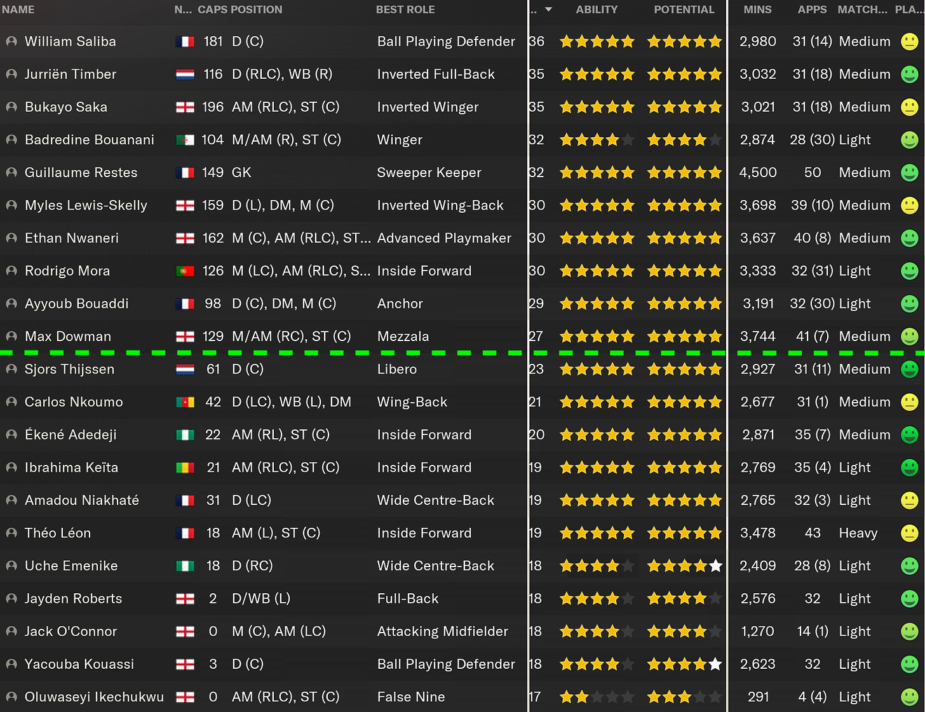Sort by the ABILITY column header
925x712 pixels.
[597, 10]
